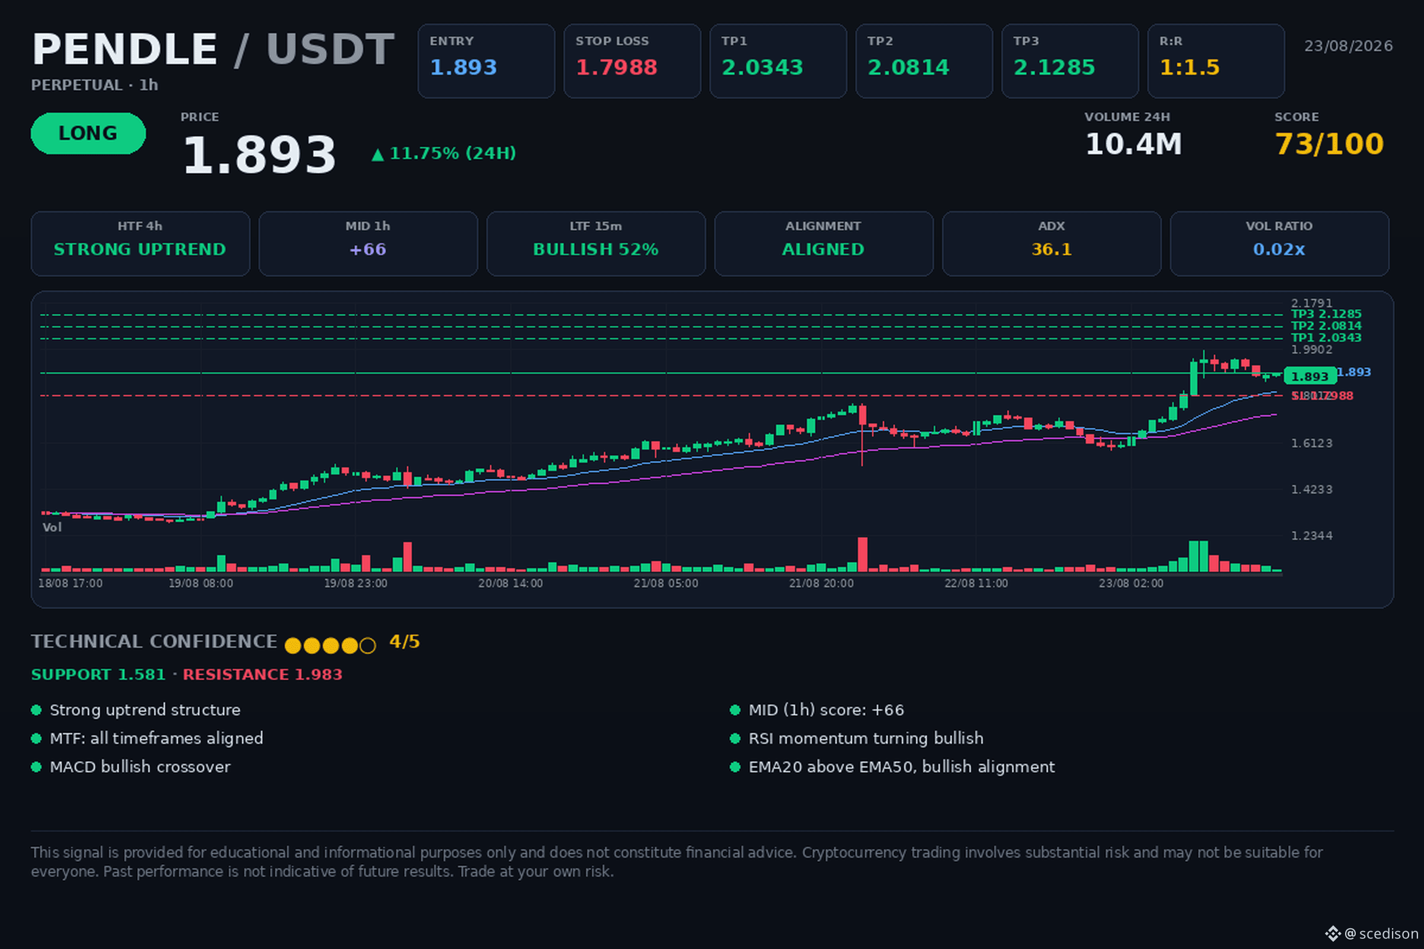Click the 21/08 05:00 time axis label
The height and width of the screenshot is (949, 1424).
pos(666,584)
